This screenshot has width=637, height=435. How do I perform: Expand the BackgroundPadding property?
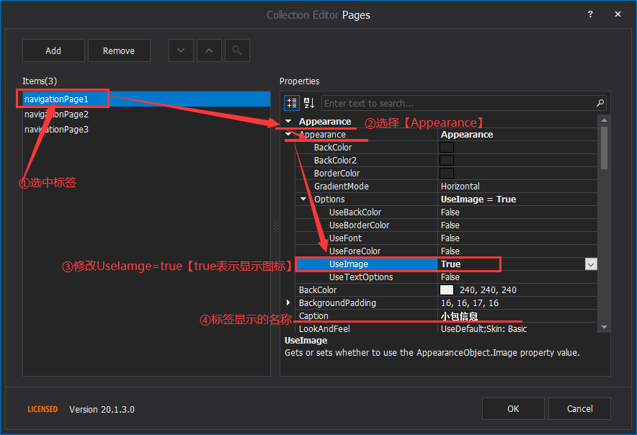tap(288, 302)
